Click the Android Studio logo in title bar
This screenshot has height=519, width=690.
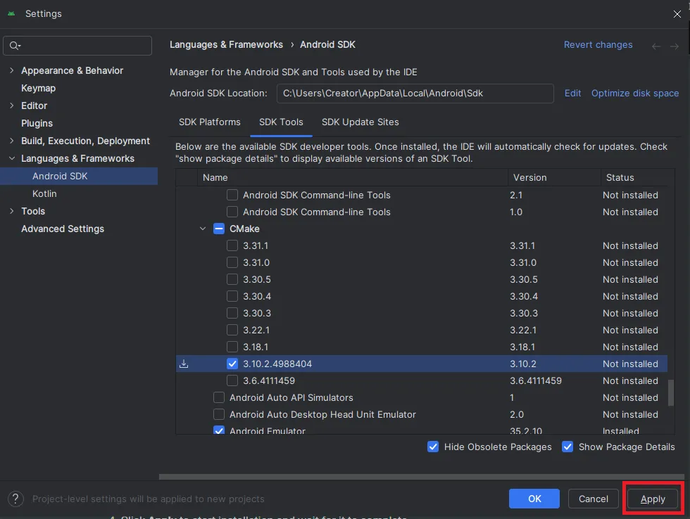click(x=11, y=13)
